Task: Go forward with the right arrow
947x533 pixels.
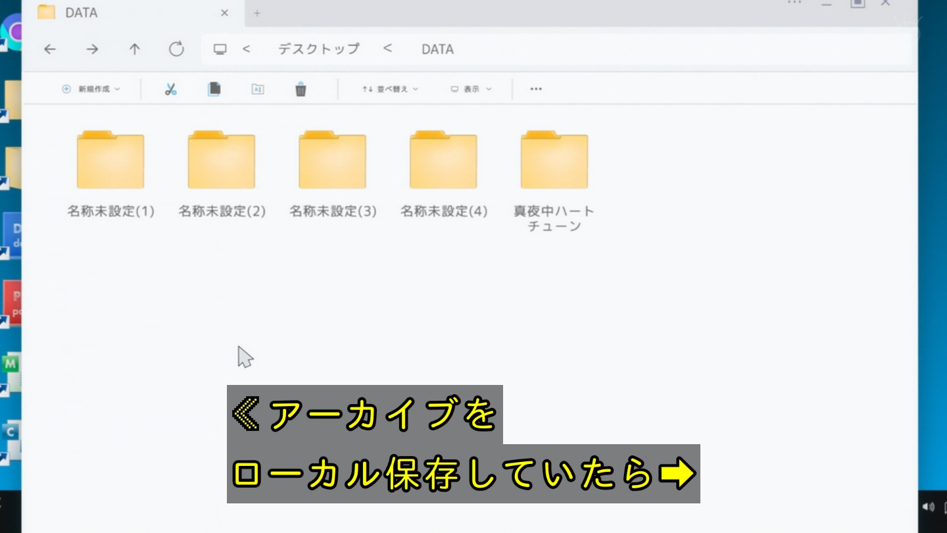Action: 93,49
